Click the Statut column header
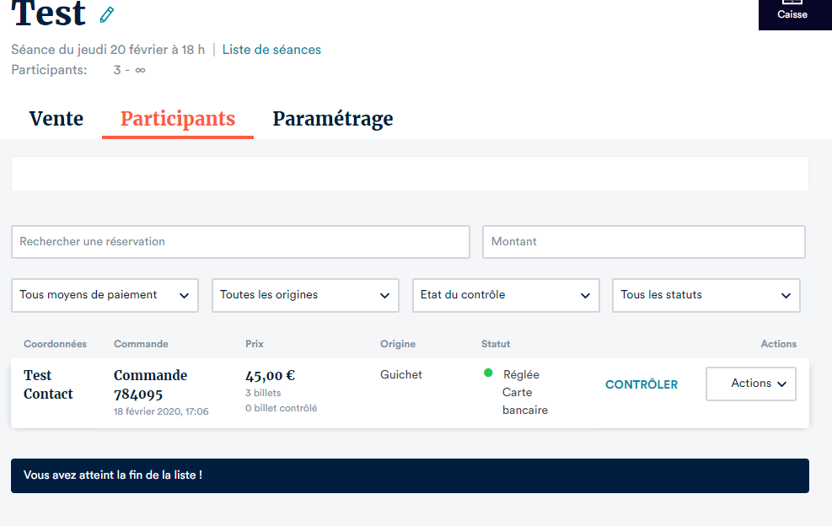832x526 pixels. (496, 344)
